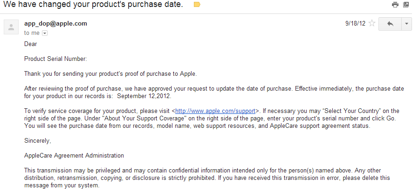The height and width of the screenshot is (192, 419).
Task: Click the "to me" recipient text
Action: click(x=32, y=33)
